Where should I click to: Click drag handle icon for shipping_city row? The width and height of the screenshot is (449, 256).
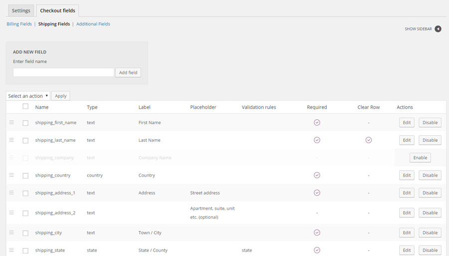click(x=11, y=233)
